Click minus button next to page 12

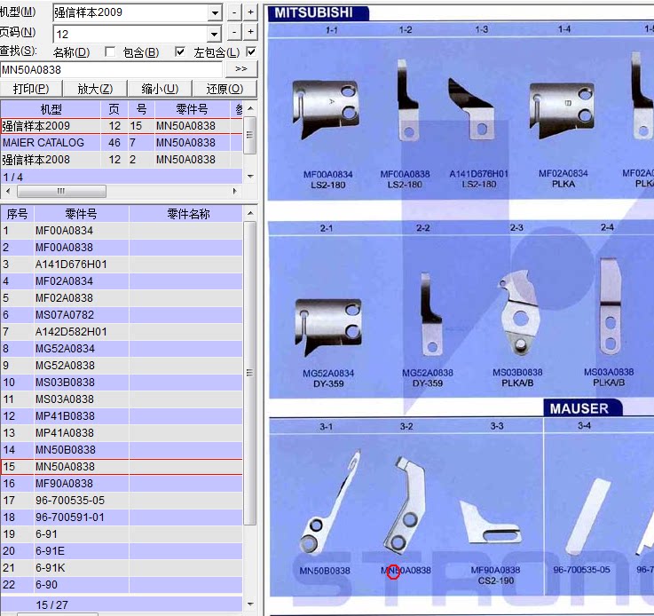[234, 32]
